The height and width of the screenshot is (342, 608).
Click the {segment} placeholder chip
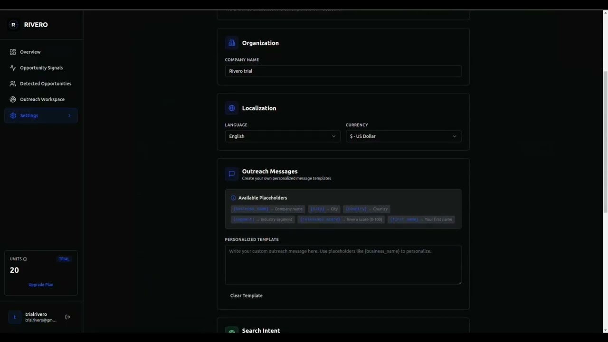pos(263,219)
